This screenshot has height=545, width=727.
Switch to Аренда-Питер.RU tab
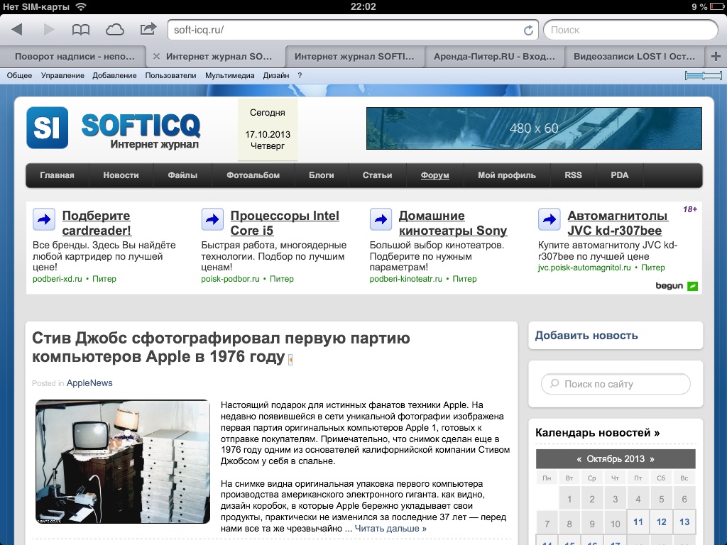[494, 57]
